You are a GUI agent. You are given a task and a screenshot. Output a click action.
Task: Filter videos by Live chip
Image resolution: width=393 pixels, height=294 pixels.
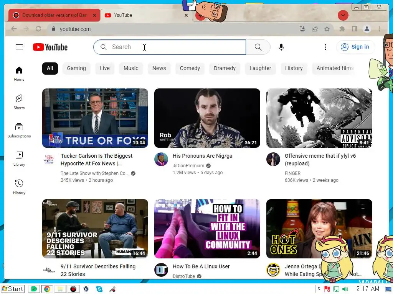[x=104, y=68]
